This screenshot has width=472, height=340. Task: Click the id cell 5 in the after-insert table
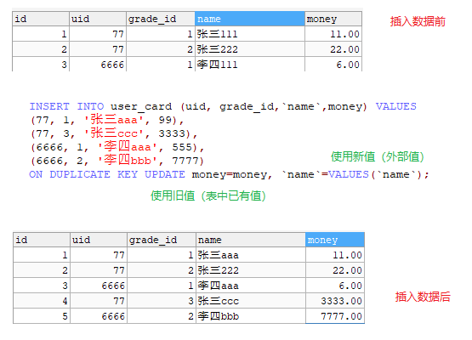click(42, 316)
